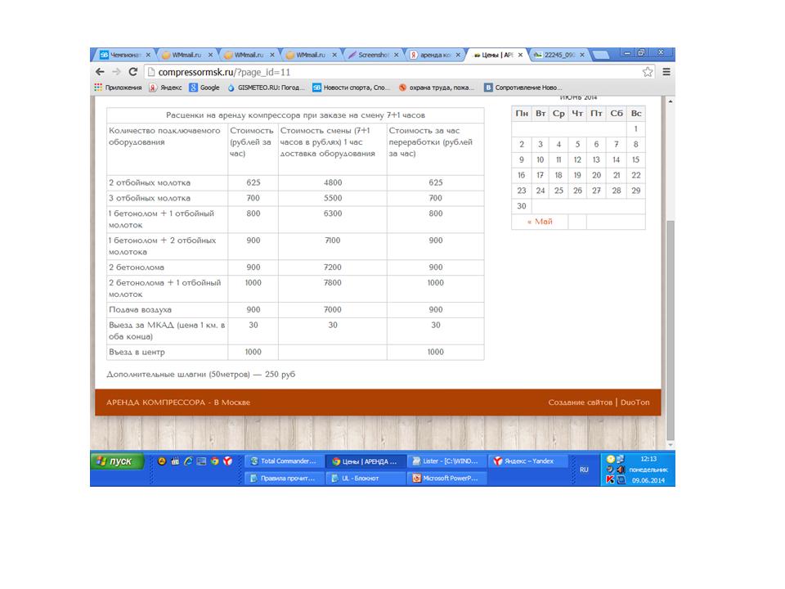Click the red Kaspersky tray icon
Screen dimensions: 785x589
(610, 480)
